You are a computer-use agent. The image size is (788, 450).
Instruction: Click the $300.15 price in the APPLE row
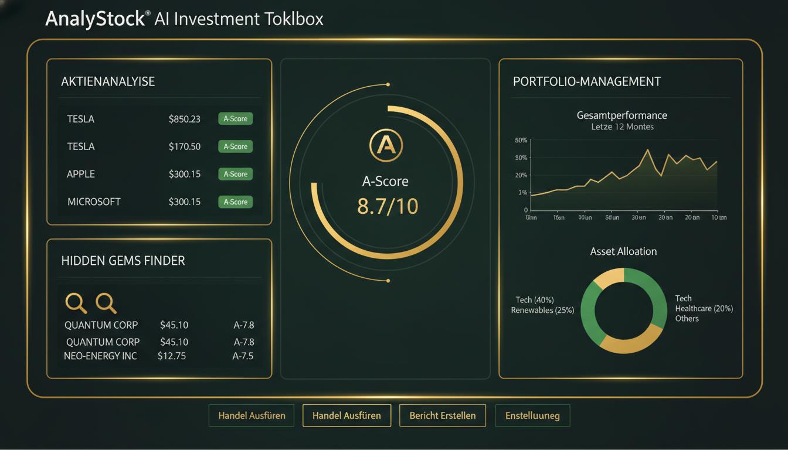point(185,174)
